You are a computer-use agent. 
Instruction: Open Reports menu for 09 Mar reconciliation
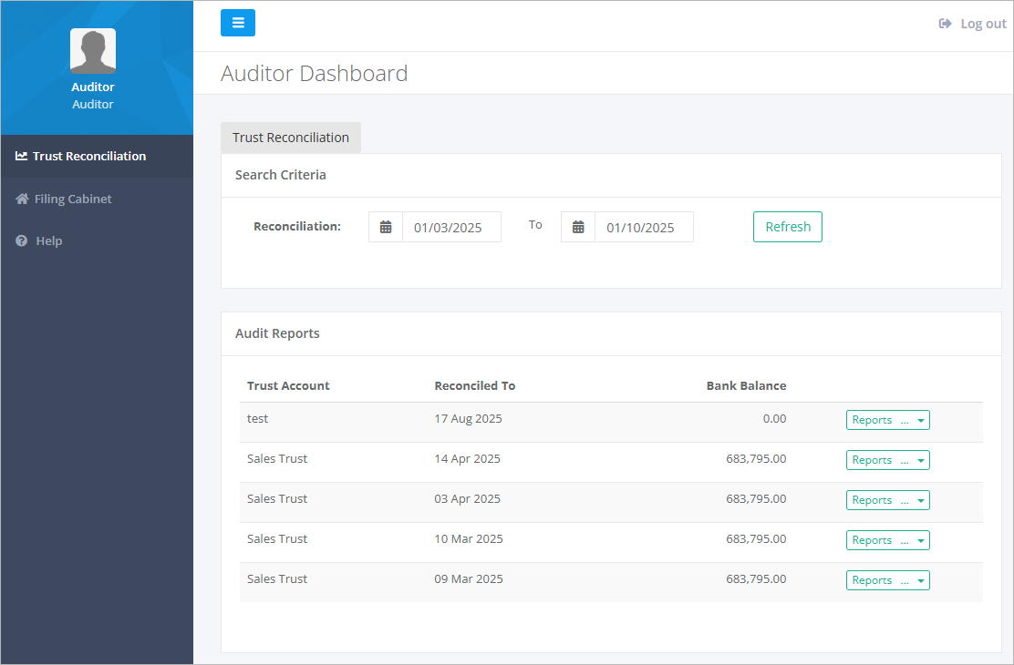tap(887, 579)
